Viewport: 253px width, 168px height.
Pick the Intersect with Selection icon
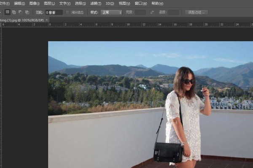[27, 12]
